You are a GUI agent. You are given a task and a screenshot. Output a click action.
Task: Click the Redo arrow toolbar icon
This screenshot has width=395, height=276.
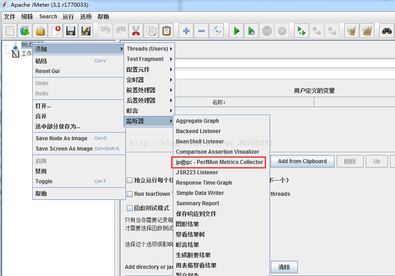120,31
